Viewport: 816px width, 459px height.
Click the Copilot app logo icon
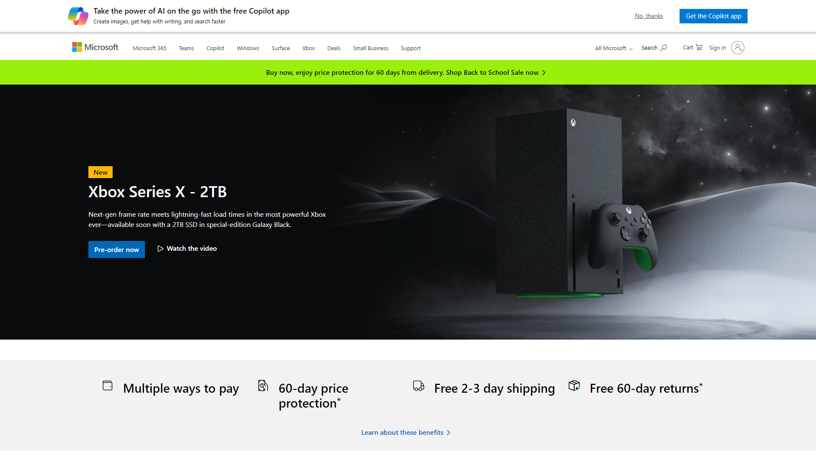pos(78,16)
